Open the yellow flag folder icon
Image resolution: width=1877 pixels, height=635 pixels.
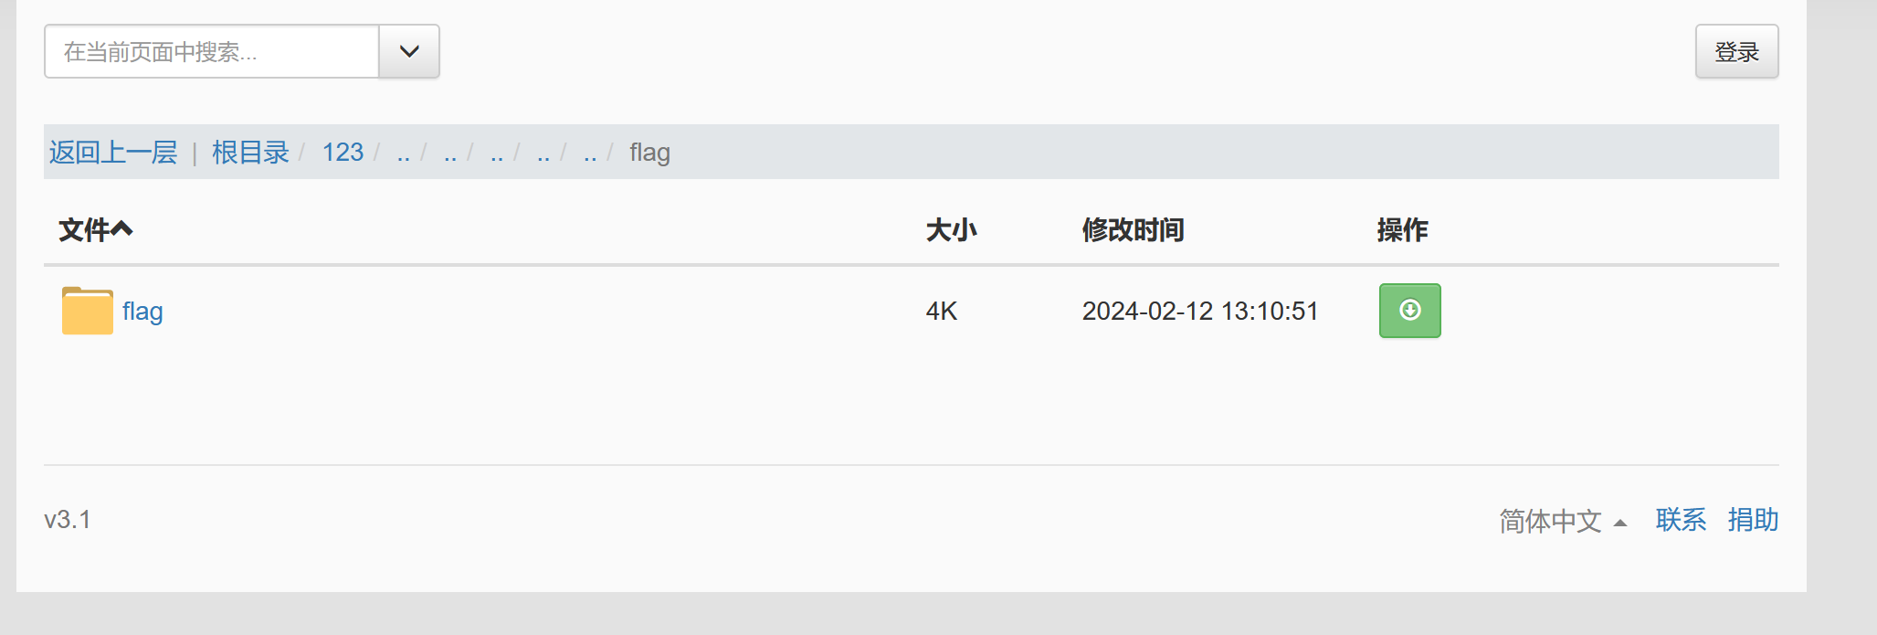click(88, 311)
